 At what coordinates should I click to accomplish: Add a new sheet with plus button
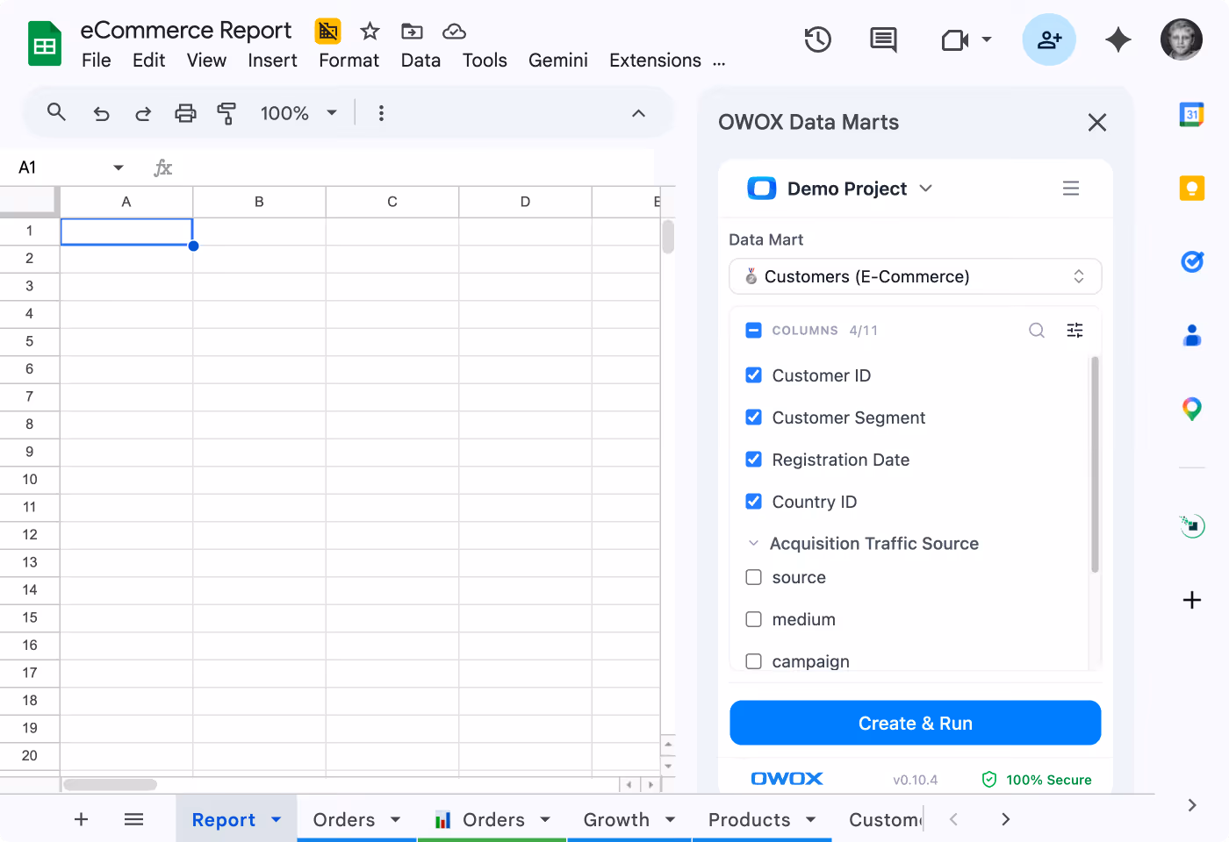(81, 819)
